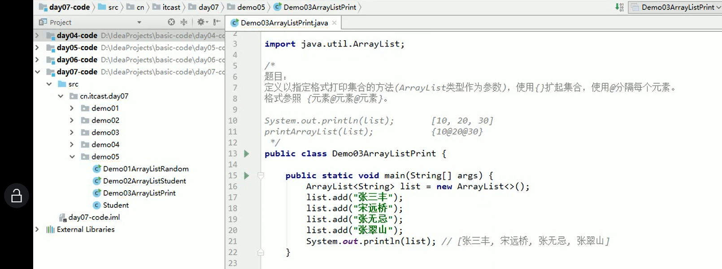The height and width of the screenshot is (269, 722).
Task: Click the day07-code breadcrumb
Action: point(65,7)
